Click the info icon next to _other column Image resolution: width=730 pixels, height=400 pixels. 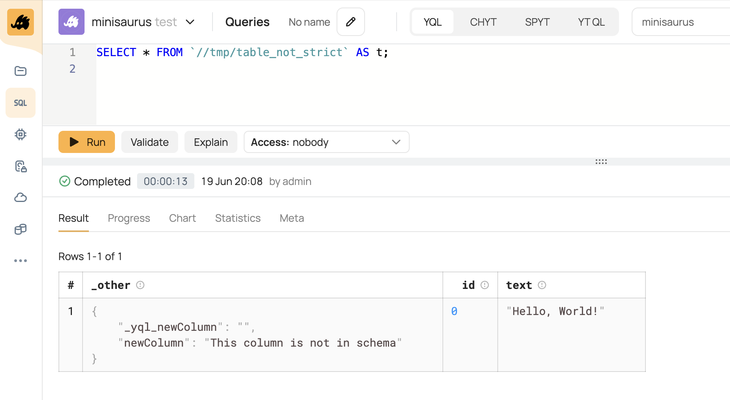click(140, 285)
